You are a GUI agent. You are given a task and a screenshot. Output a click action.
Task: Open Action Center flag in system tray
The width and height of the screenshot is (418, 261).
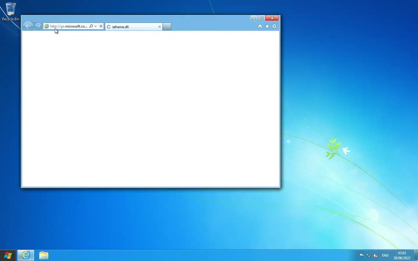pos(361,255)
